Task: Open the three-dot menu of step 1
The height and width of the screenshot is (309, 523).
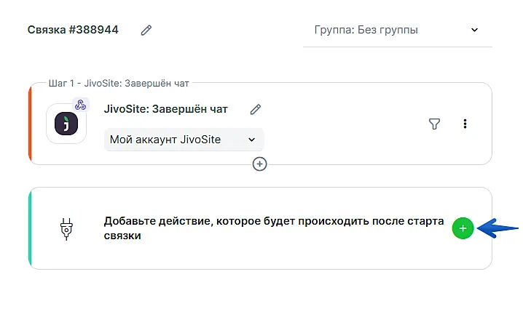Action: pos(465,124)
